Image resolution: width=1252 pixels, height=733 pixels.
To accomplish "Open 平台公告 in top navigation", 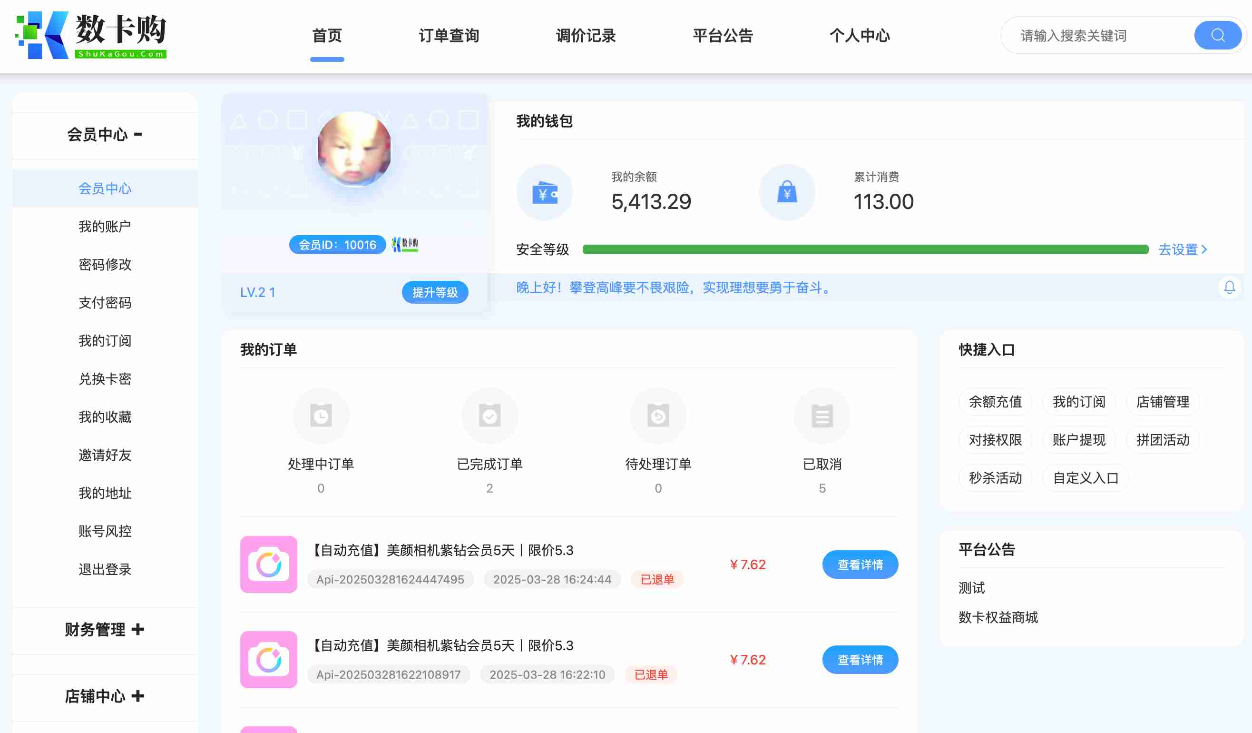I will click(723, 35).
